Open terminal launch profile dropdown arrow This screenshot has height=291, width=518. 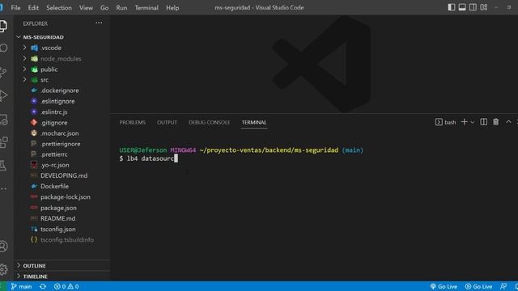(x=473, y=122)
